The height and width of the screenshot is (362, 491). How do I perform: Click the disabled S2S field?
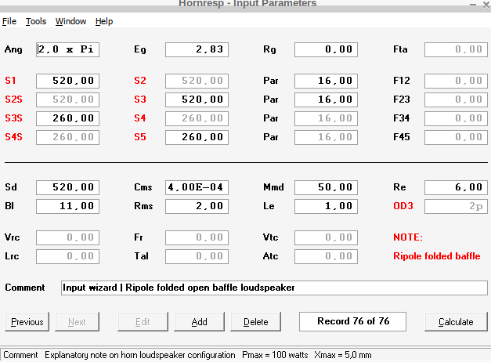pyautogui.click(x=67, y=100)
